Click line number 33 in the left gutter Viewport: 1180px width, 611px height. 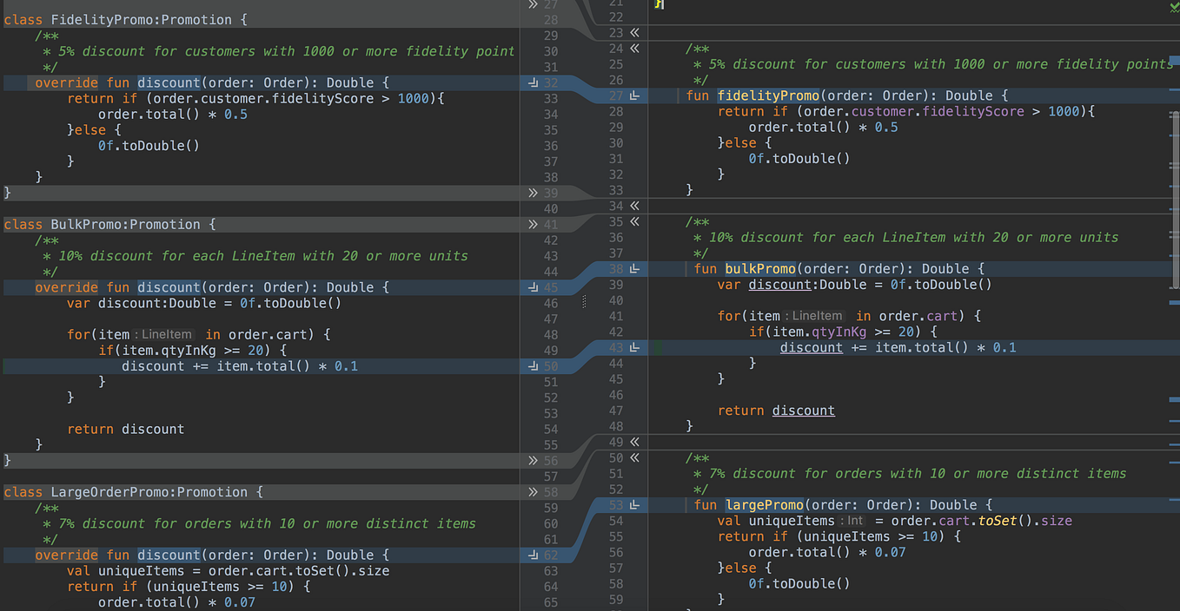[553, 98]
